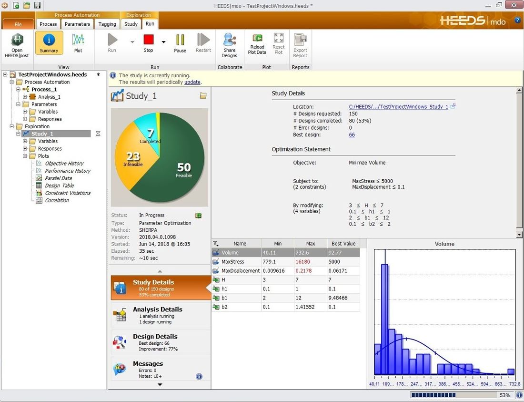The height and width of the screenshot is (402, 524).
Task: Collapse the Plots folder in tree
Action: [25, 156]
